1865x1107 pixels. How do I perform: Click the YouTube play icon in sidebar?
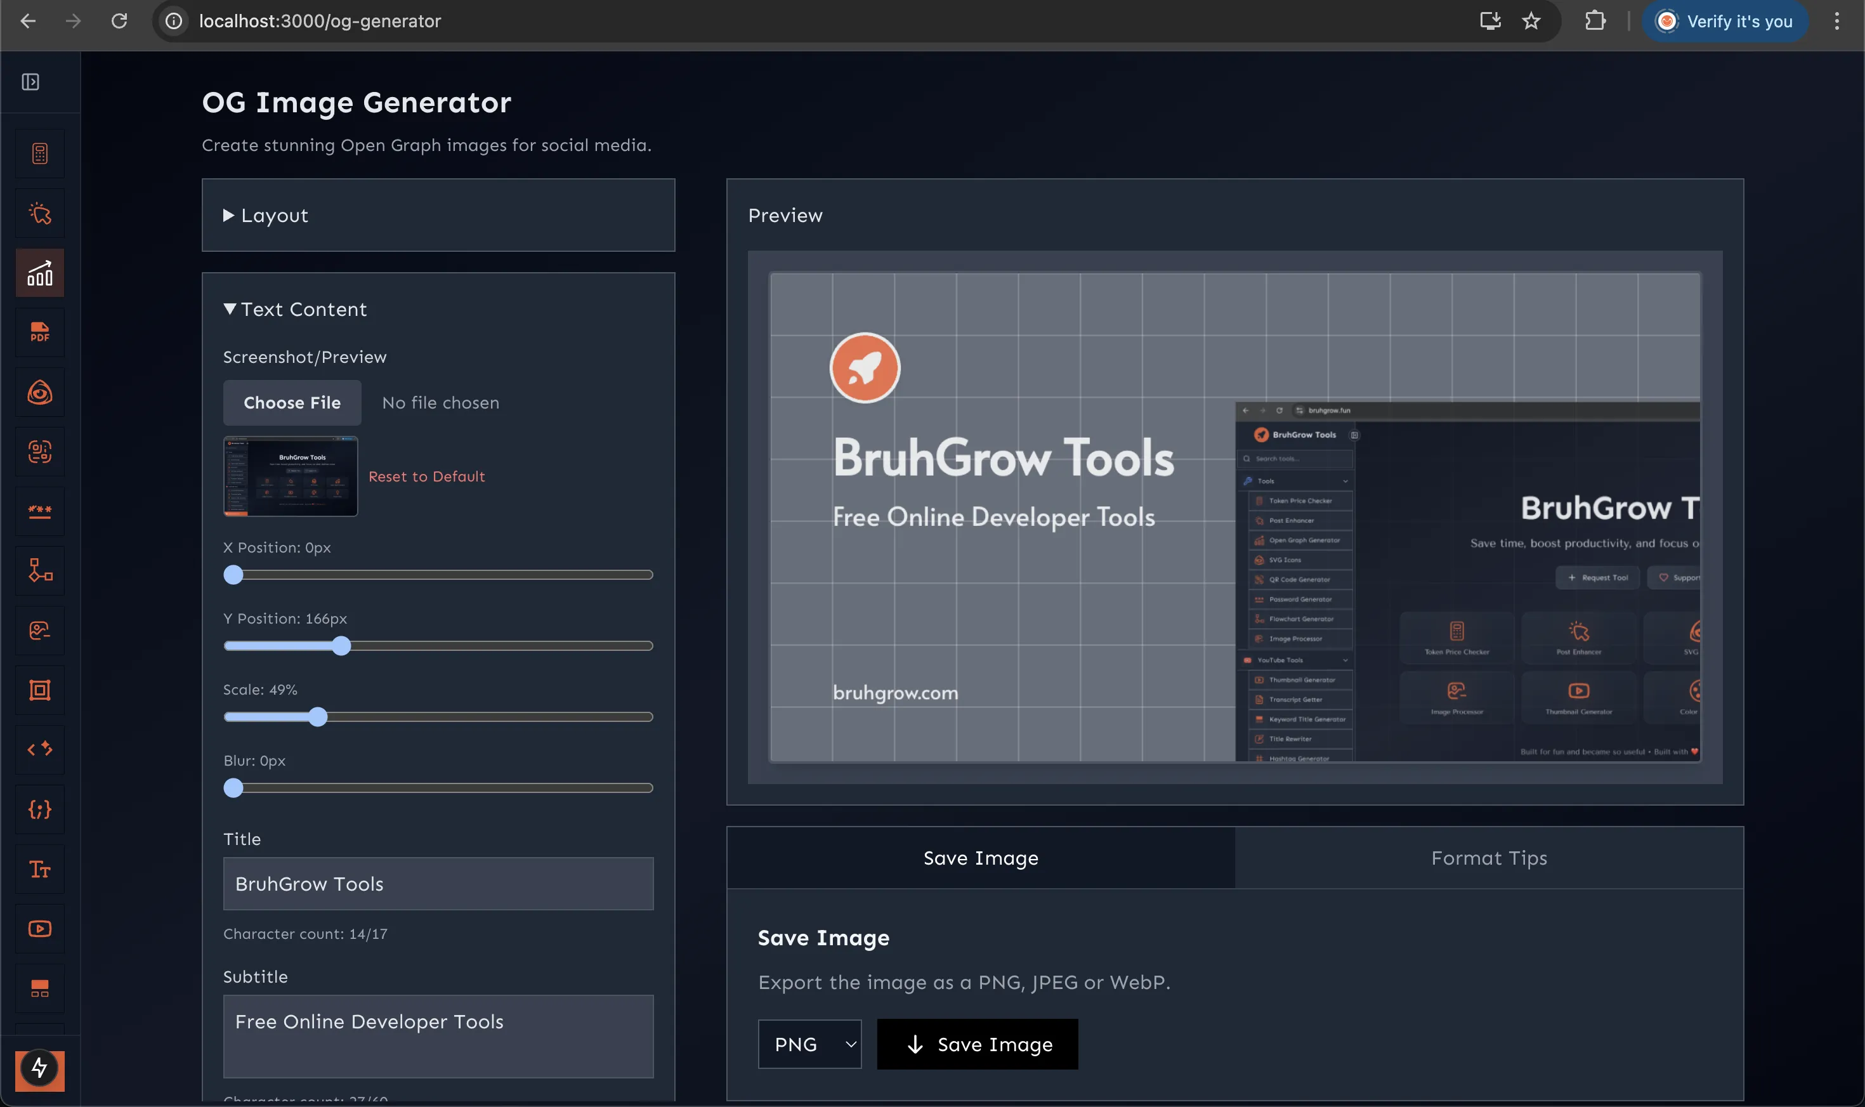click(40, 929)
